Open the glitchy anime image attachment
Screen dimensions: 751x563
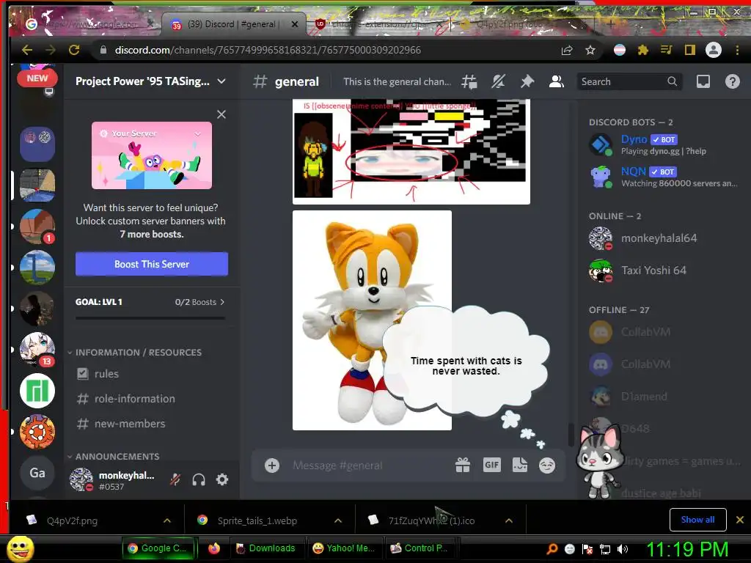[x=411, y=151]
